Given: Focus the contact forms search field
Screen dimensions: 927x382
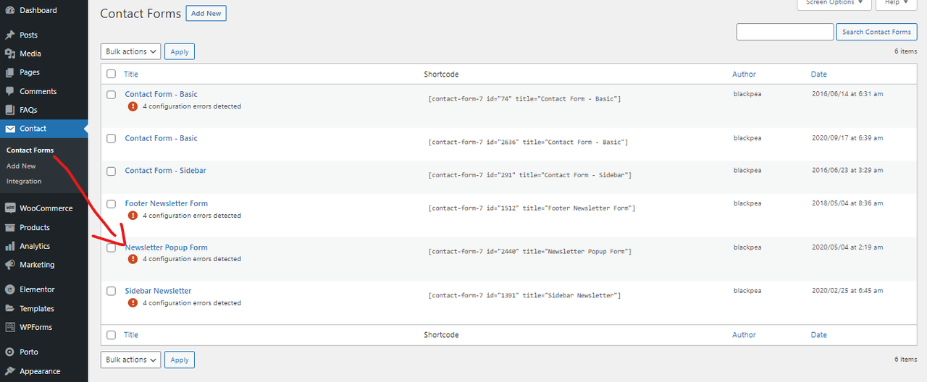Looking at the screenshot, I should [785, 32].
